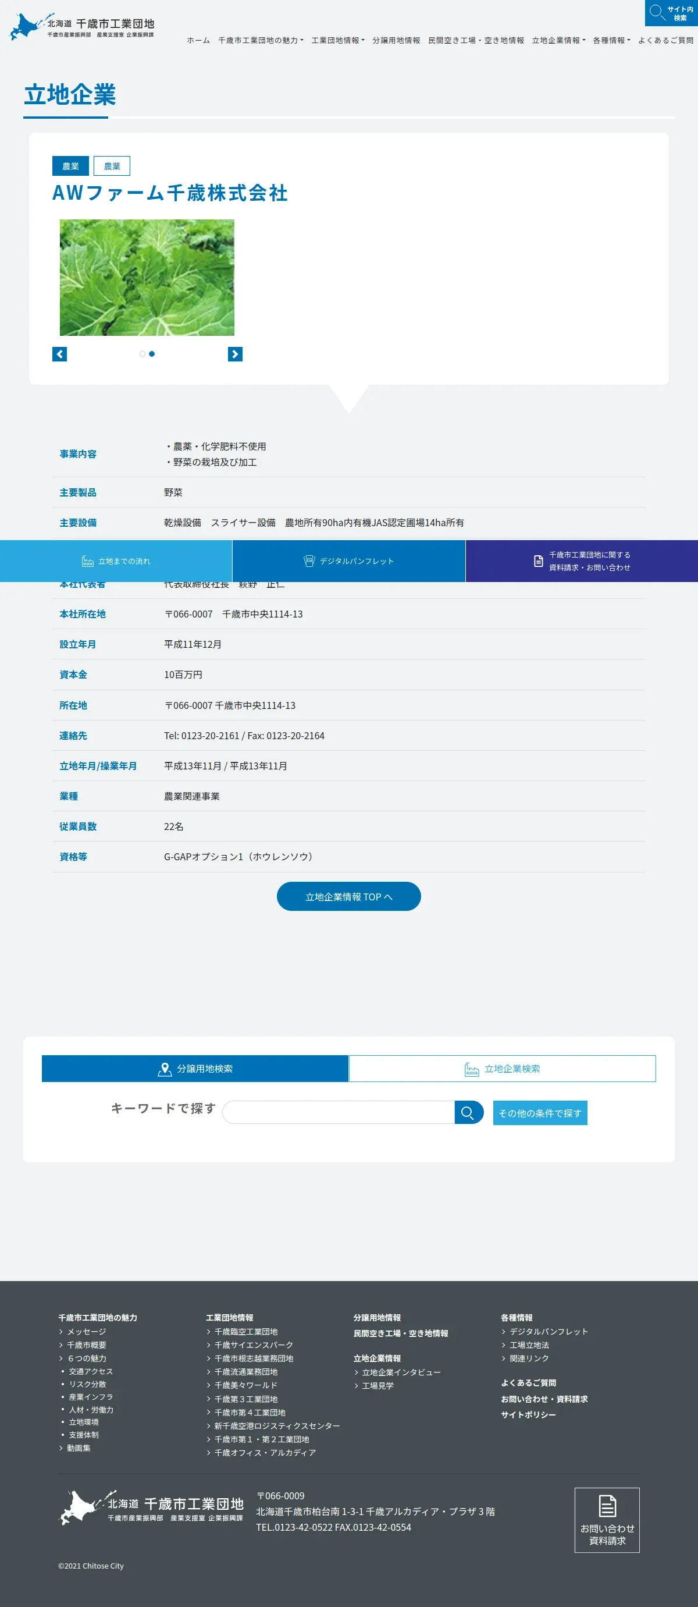Open footer link 千歳第３工業団地
698x1607 pixels.
pyautogui.click(x=245, y=1399)
